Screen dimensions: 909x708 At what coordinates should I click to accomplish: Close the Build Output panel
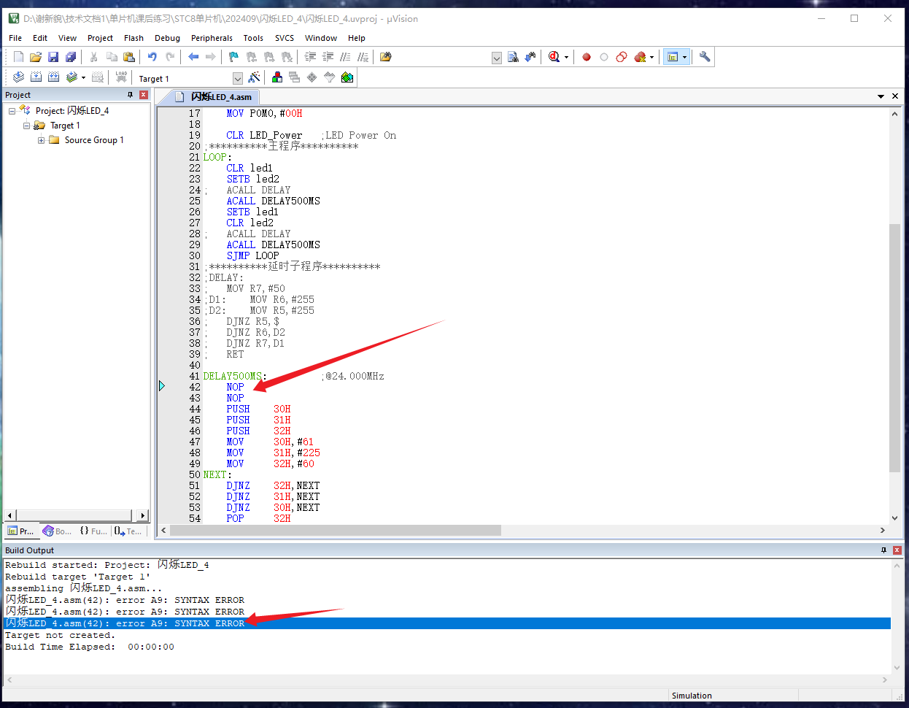897,550
